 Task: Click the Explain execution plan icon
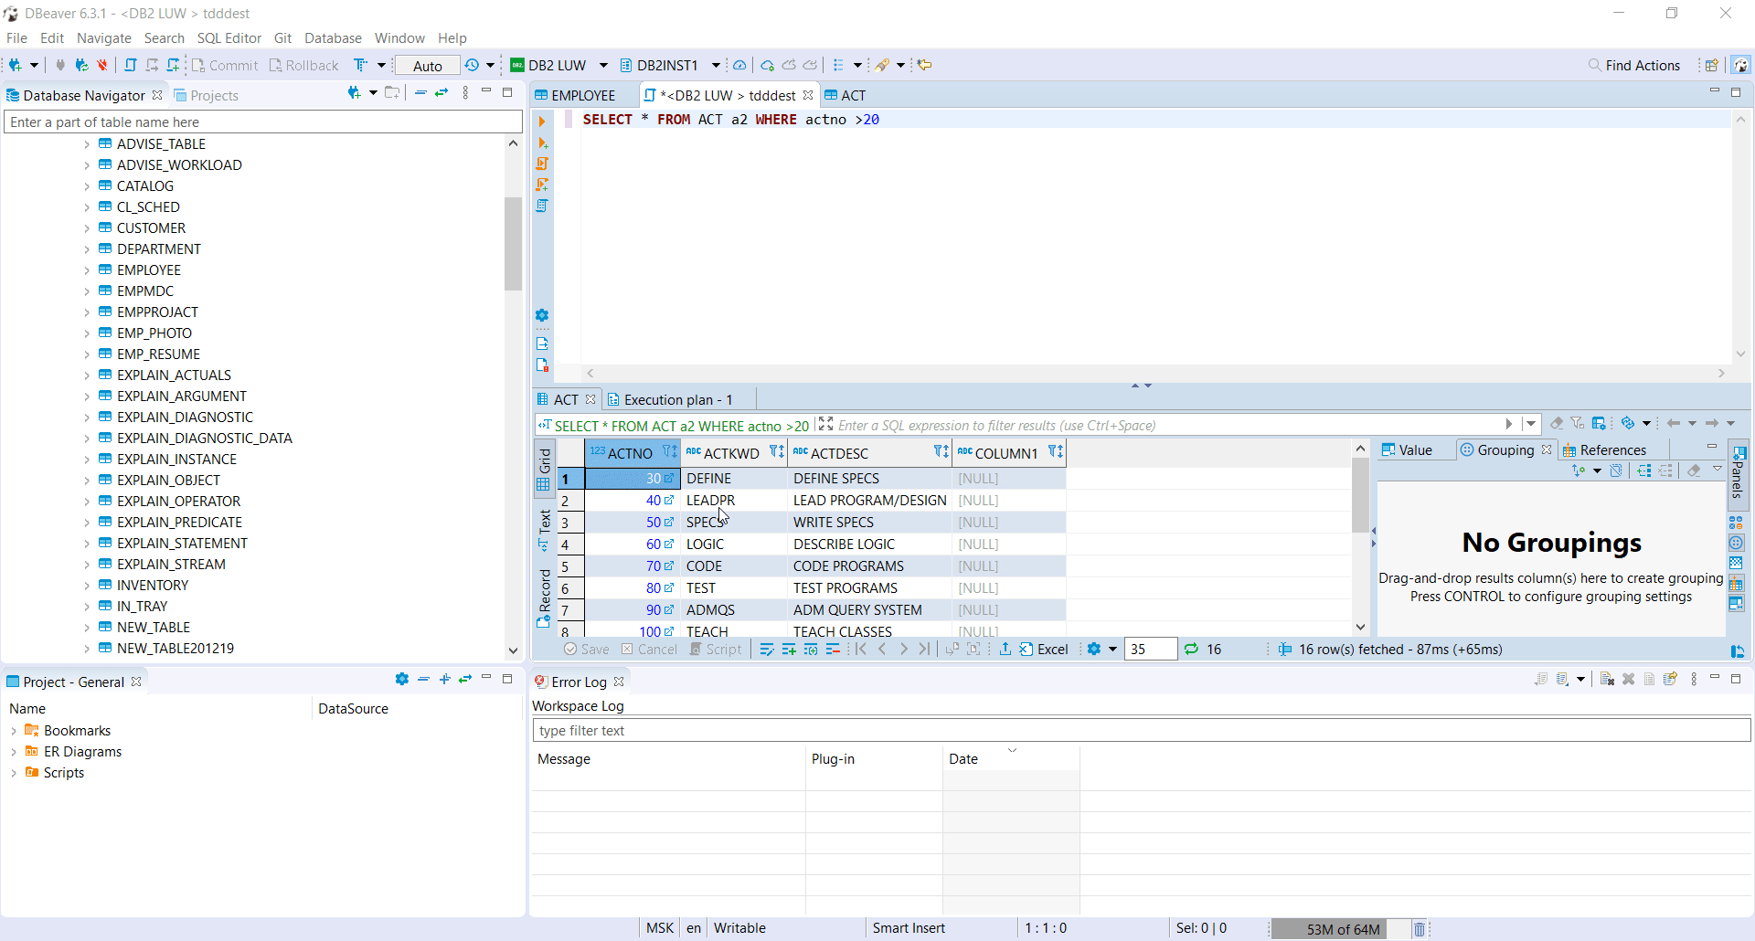point(542,206)
